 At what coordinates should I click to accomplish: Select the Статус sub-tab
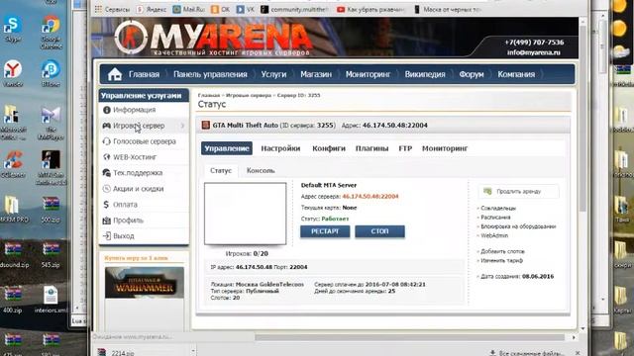tap(221, 171)
